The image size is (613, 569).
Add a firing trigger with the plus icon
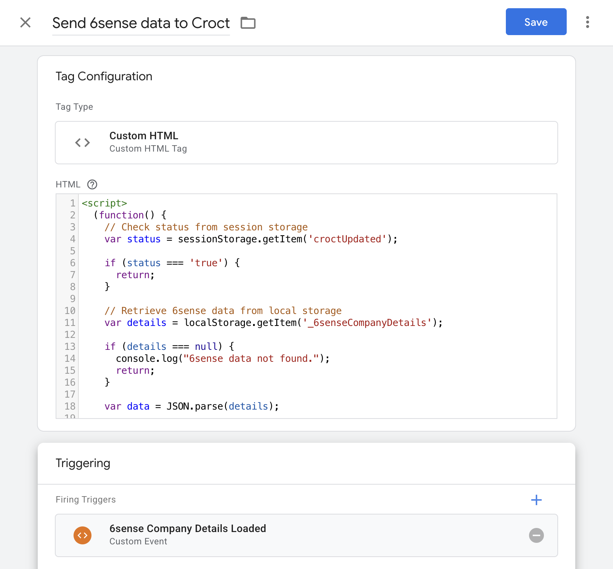click(x=536, y=500)
